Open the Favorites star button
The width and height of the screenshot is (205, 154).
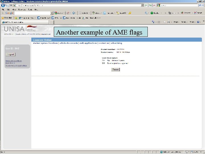click(7, 18)
